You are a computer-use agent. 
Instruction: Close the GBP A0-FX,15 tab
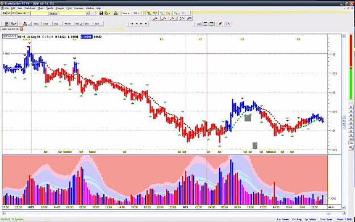tap(21, 29)
